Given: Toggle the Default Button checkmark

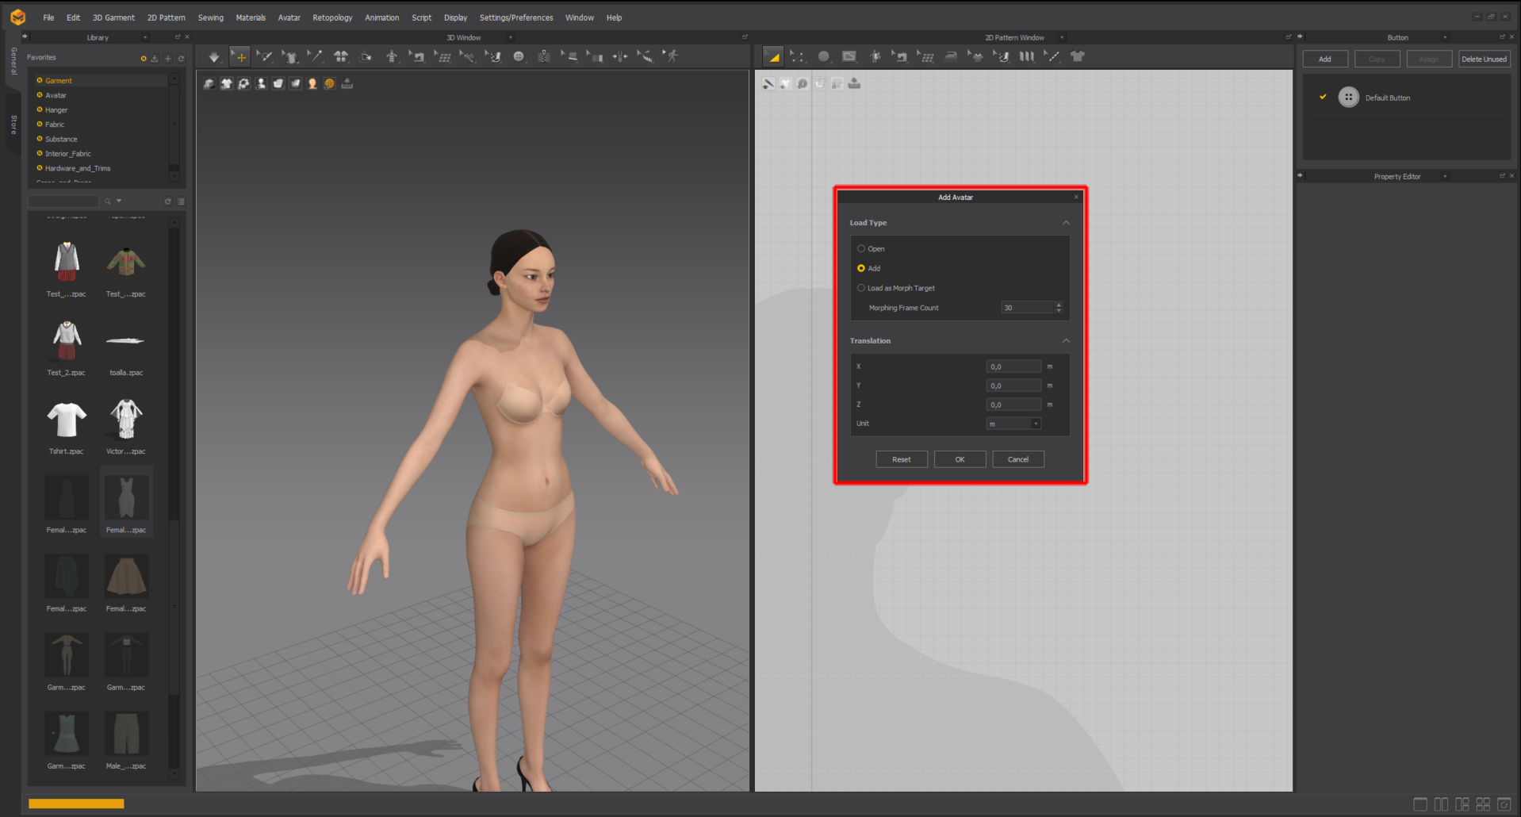Looking at the screenshot, I should click(x=1323, y=98).
